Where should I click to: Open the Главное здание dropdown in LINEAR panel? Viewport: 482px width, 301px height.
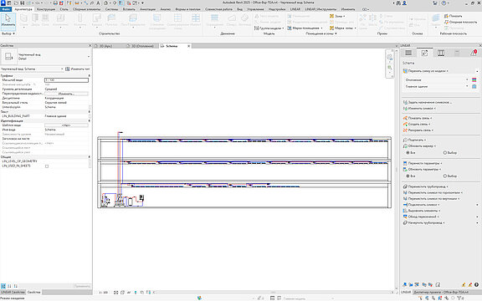coord(436,87)
